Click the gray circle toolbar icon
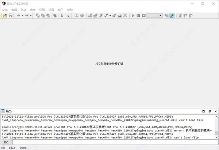Viewport: 219px width, 150px height. coord(82,15)
